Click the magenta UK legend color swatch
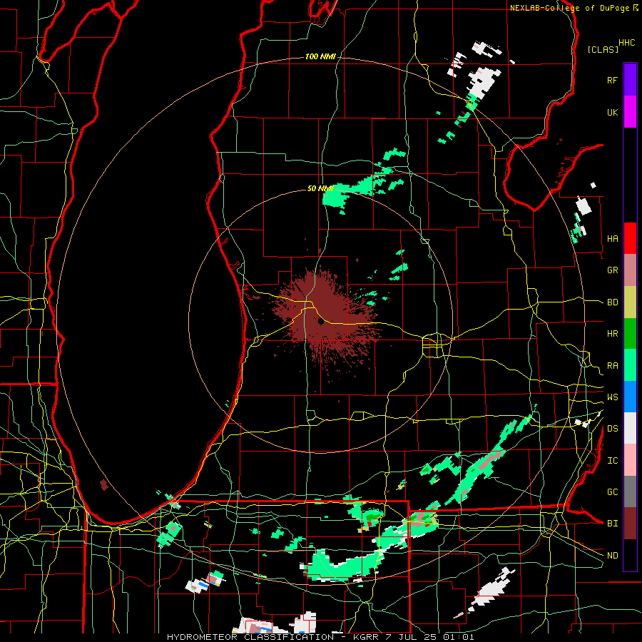Screen dimensions: 642x642 [630, 112]
